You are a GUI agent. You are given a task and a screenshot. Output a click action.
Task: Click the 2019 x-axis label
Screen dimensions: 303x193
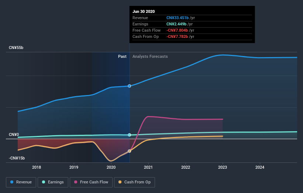(x=74, y=167)
